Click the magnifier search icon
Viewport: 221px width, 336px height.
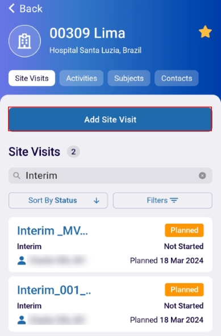[x=16, y=175]
